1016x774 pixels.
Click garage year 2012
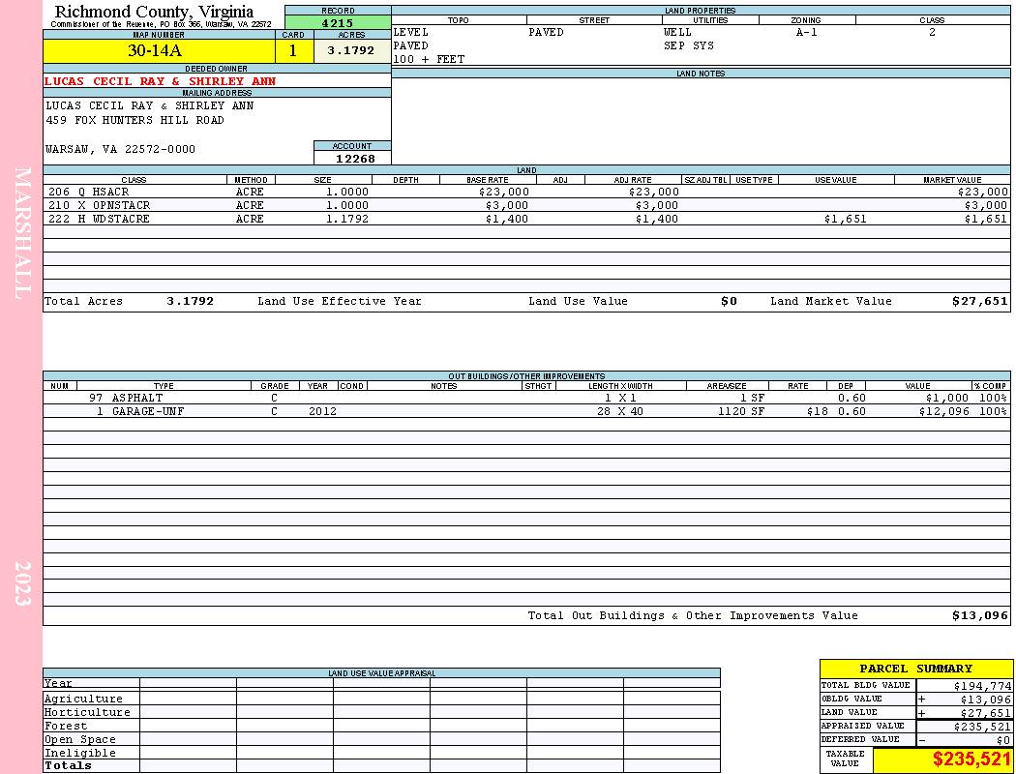(322, 411)
